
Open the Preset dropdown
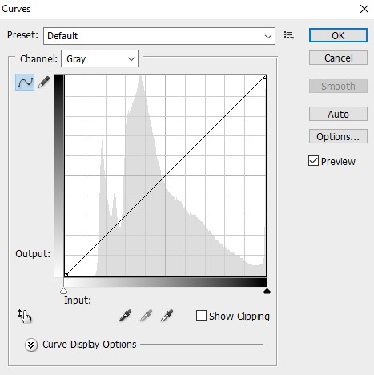[159, 36]
